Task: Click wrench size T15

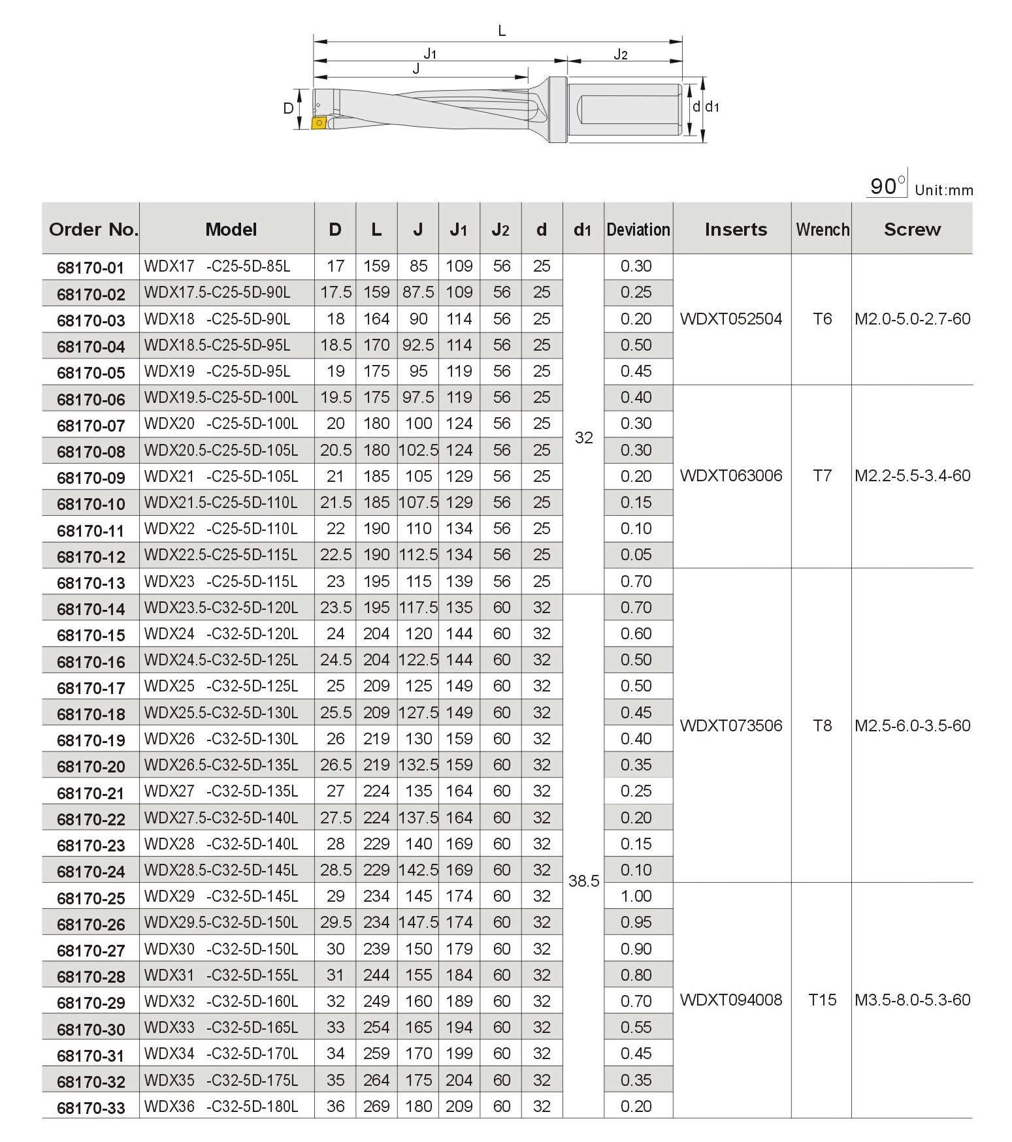Action: (x=822, y=1000)
